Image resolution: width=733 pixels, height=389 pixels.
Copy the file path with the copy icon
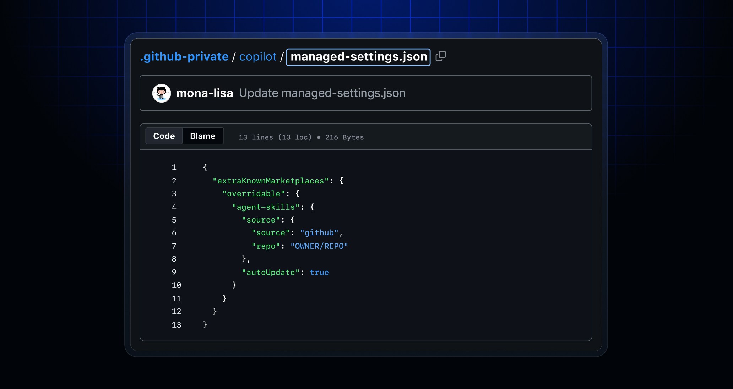coord(441,56)
